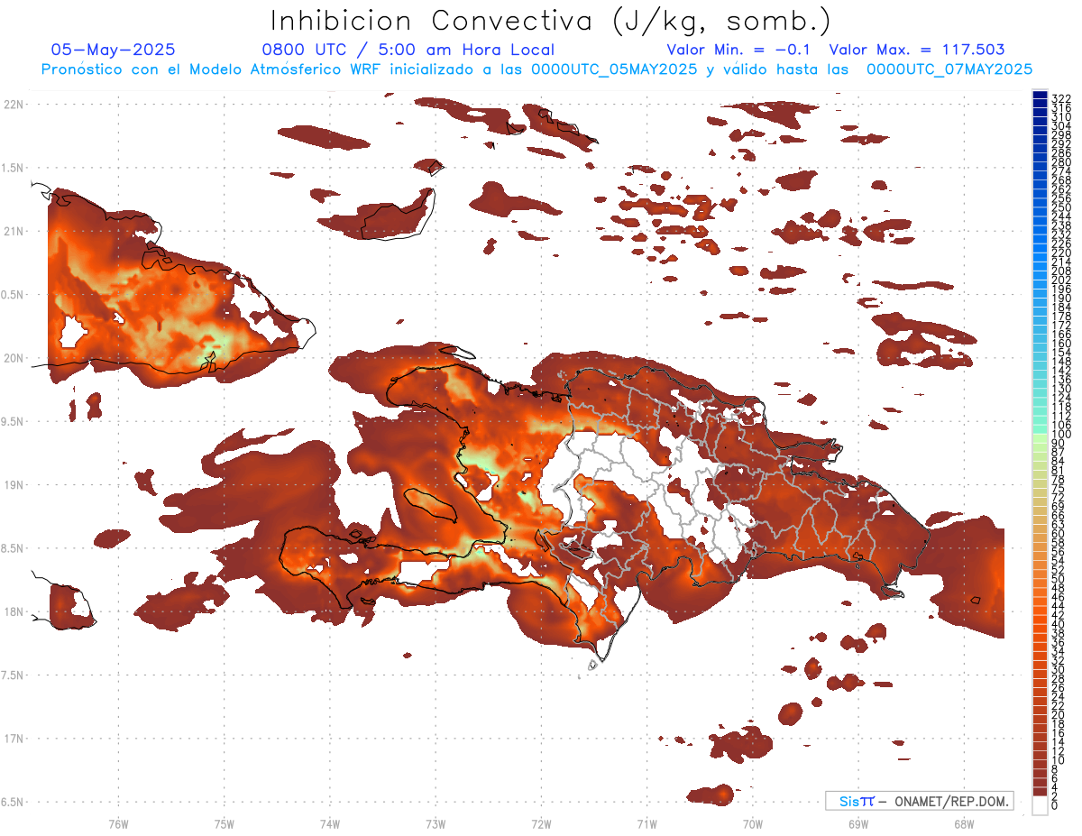Click the '0.5N' latitude label
Image resolution: width=1082 pixels, height=836 pixels.
point(13,295)
